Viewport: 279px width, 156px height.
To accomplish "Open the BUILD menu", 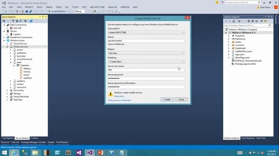I will pyautogui.click(x=40, y=7).
